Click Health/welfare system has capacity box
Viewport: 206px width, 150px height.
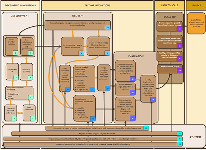pos(169,55)
